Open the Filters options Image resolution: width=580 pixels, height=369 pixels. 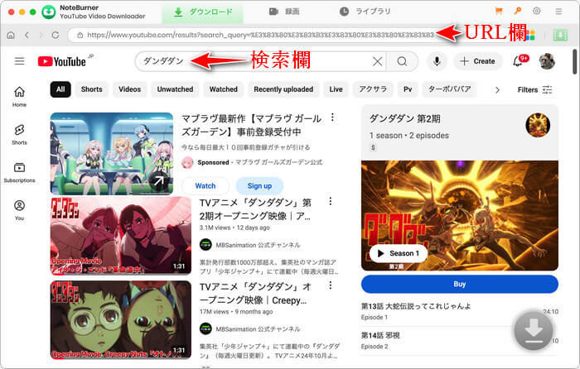(x=535, y=89)
